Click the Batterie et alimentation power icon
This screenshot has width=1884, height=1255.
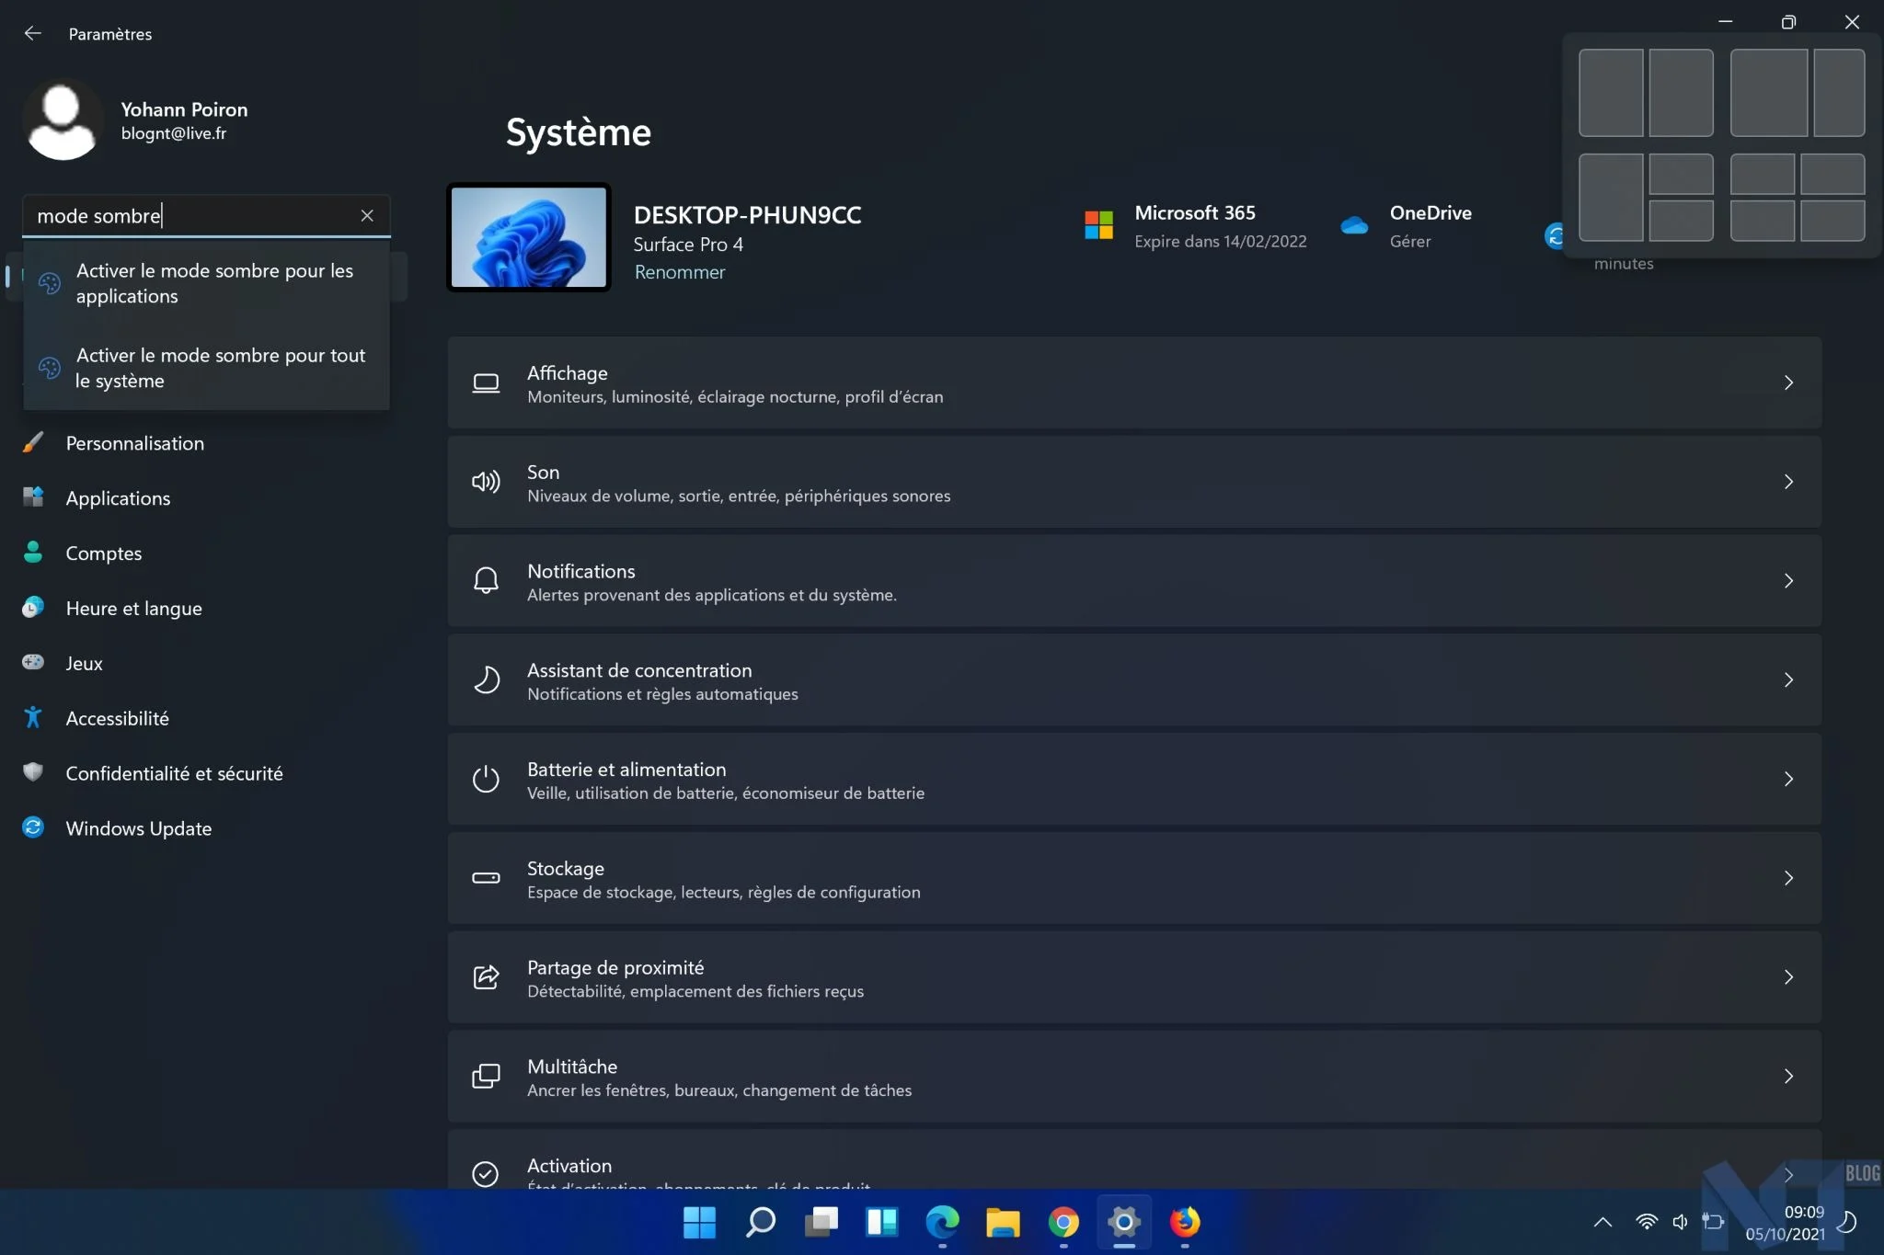(486, 780)
